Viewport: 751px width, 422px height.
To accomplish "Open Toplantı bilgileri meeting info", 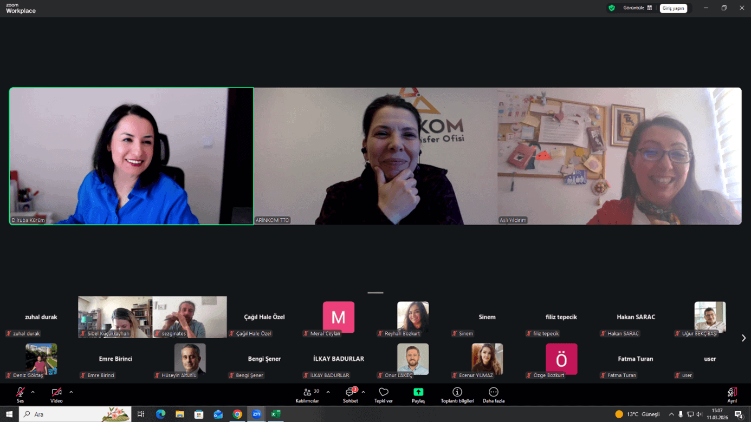I will point(457,394).
